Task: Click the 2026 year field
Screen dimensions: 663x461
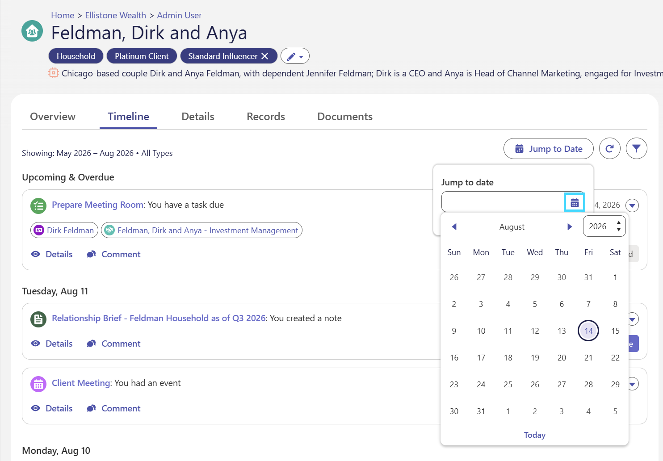Action: coord(598,226)
